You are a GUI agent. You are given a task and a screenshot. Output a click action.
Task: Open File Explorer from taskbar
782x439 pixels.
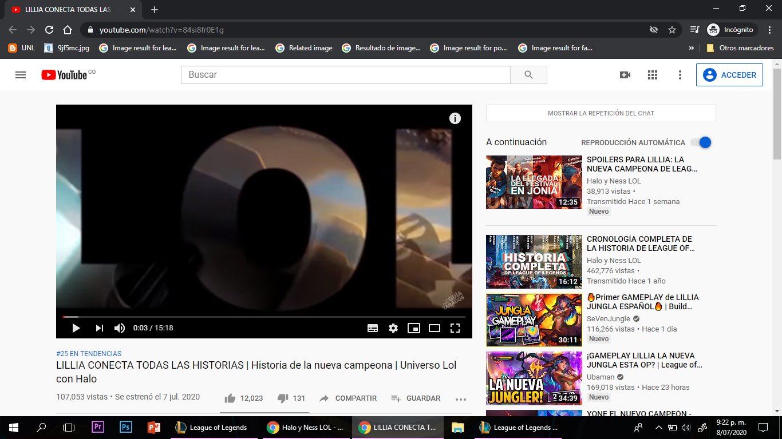pos(457,427)
